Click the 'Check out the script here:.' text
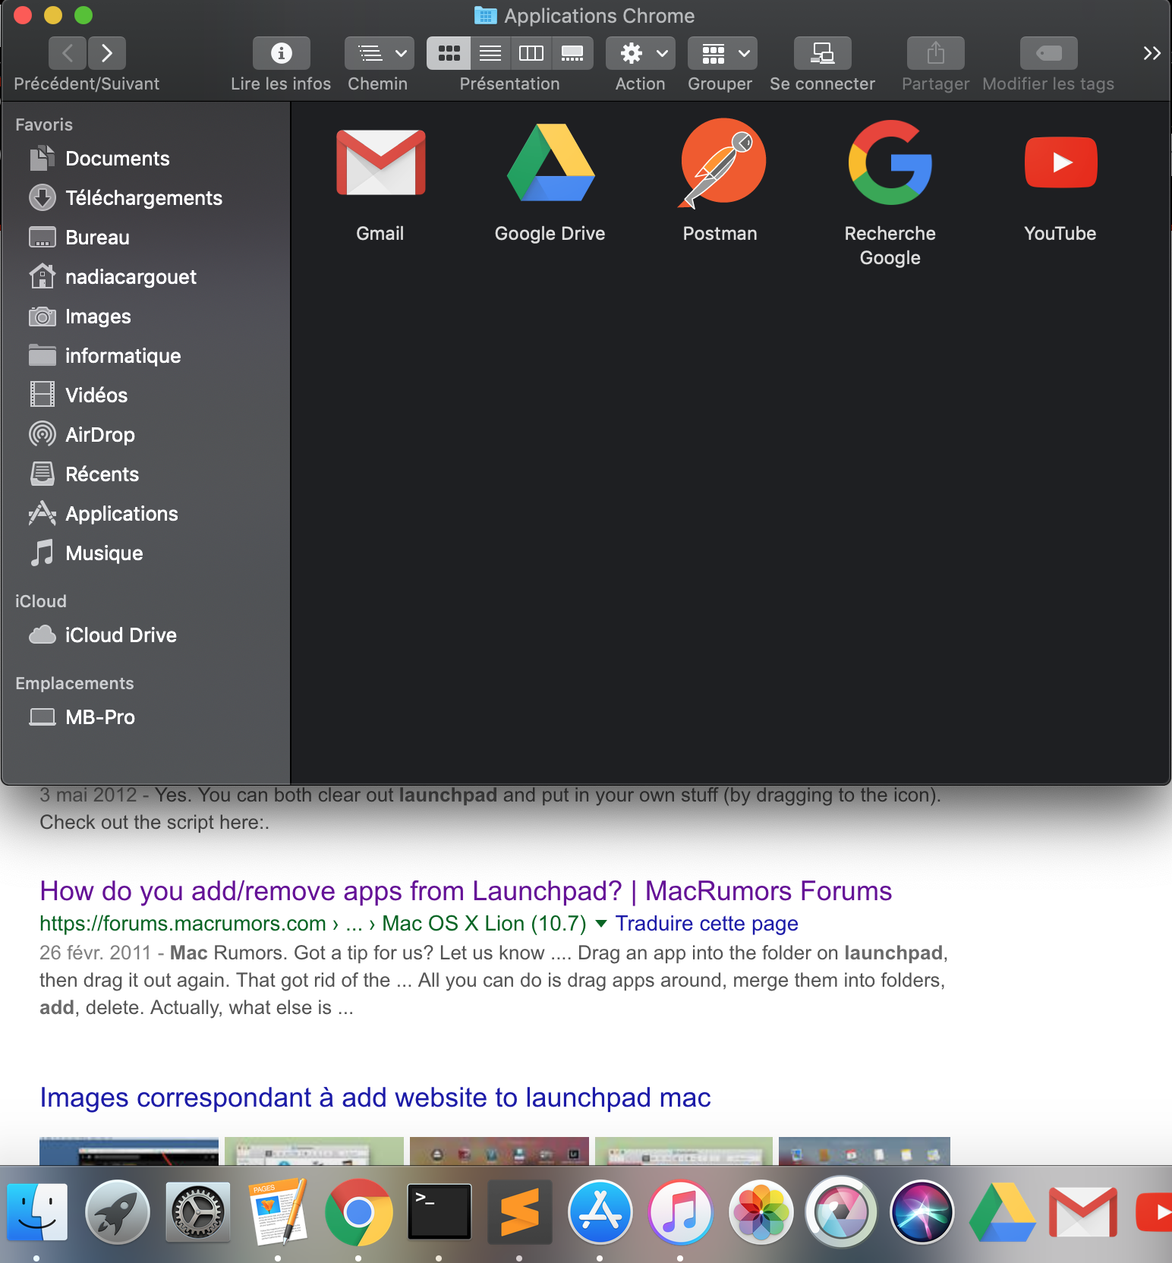This screenshot has width=1172, height=1263. [x=154, y=823]
